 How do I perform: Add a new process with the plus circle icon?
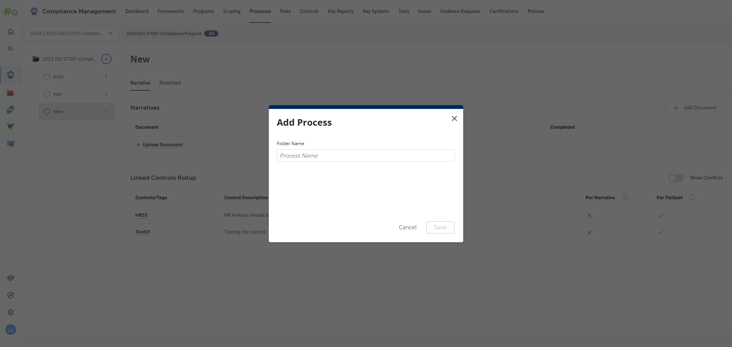pyautogui.click(x=106, y=59)
